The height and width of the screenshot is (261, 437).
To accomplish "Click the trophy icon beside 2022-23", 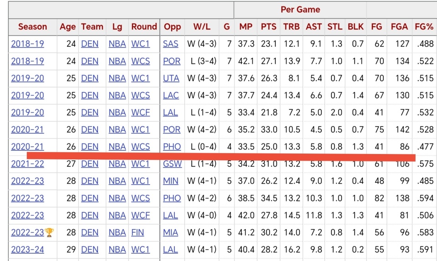I will pos(50,233).
